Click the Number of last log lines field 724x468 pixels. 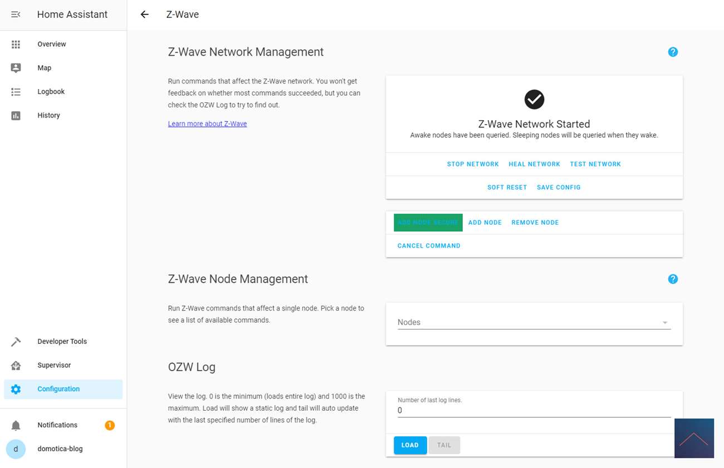[x=534, y=411]
